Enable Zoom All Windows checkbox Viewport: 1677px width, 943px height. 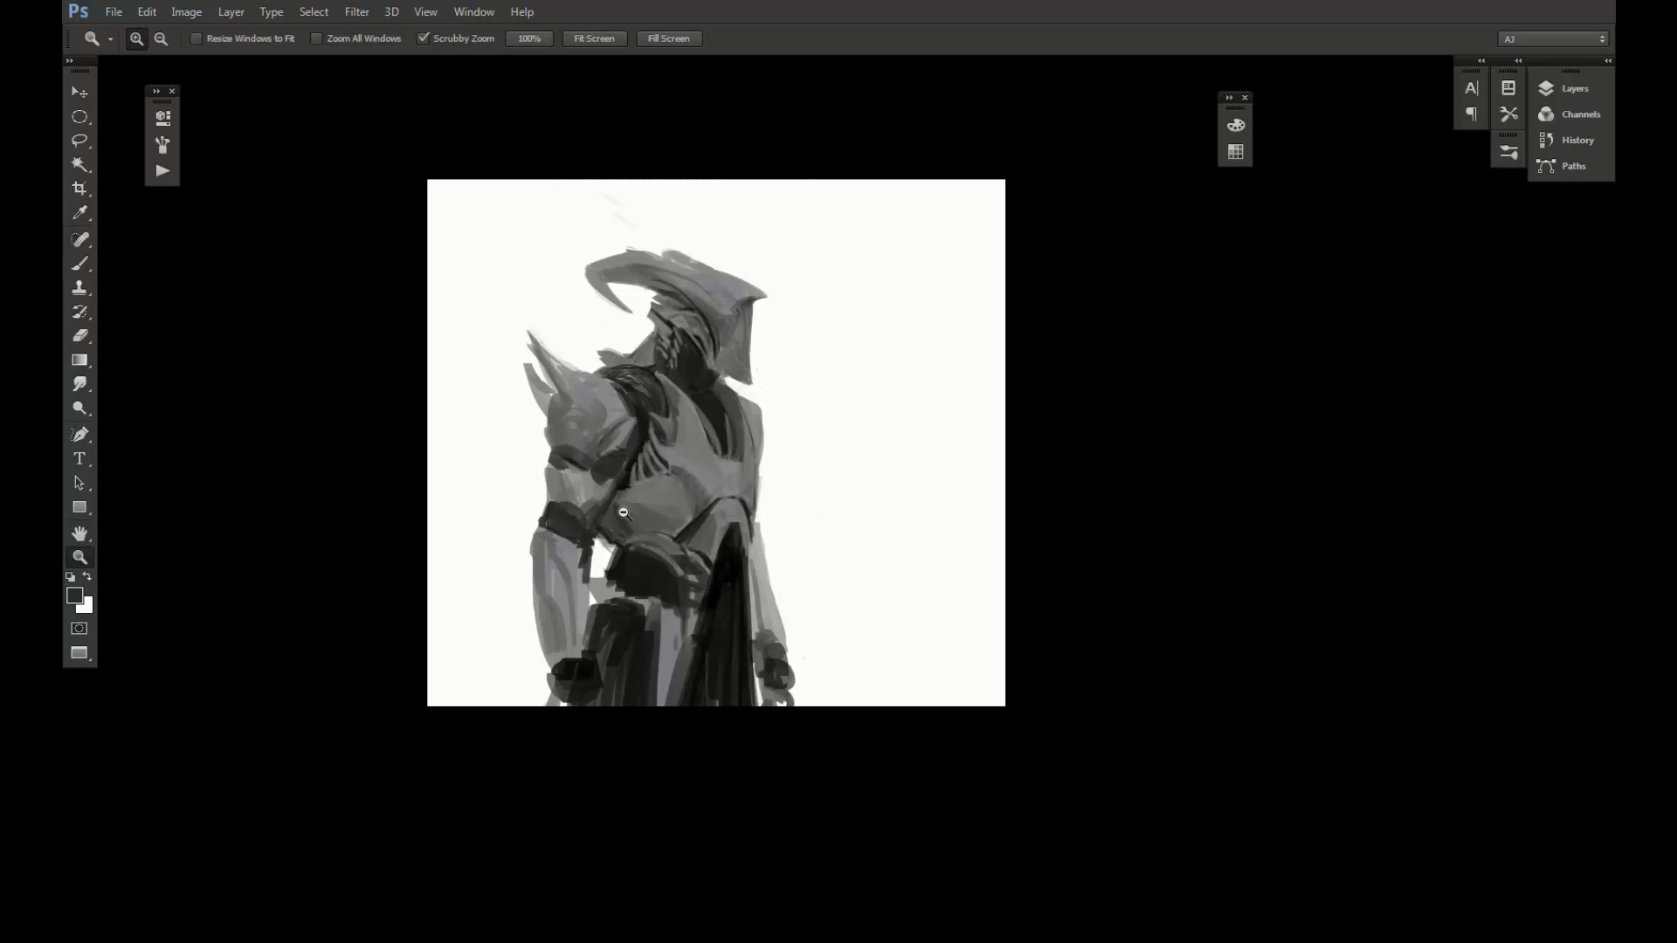click(316, 38)
